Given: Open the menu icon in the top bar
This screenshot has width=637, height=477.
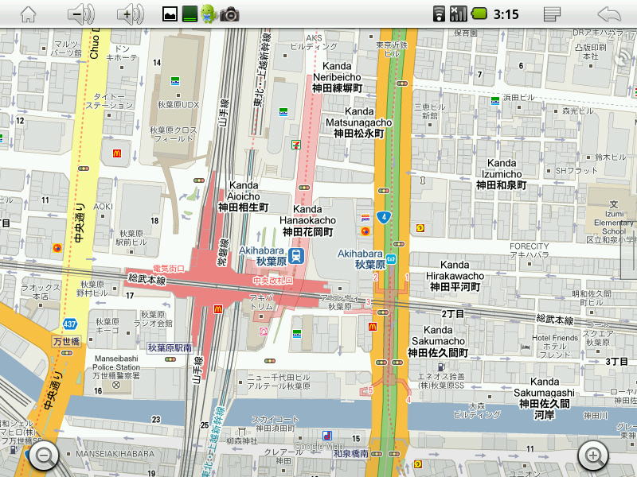Looking at the screenshot, I should (552, 14).
